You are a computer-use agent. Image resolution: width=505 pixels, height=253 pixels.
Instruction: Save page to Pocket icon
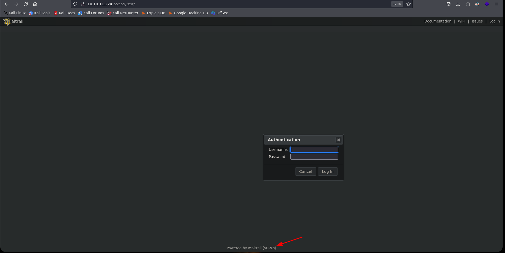click(x=448, y=4)
